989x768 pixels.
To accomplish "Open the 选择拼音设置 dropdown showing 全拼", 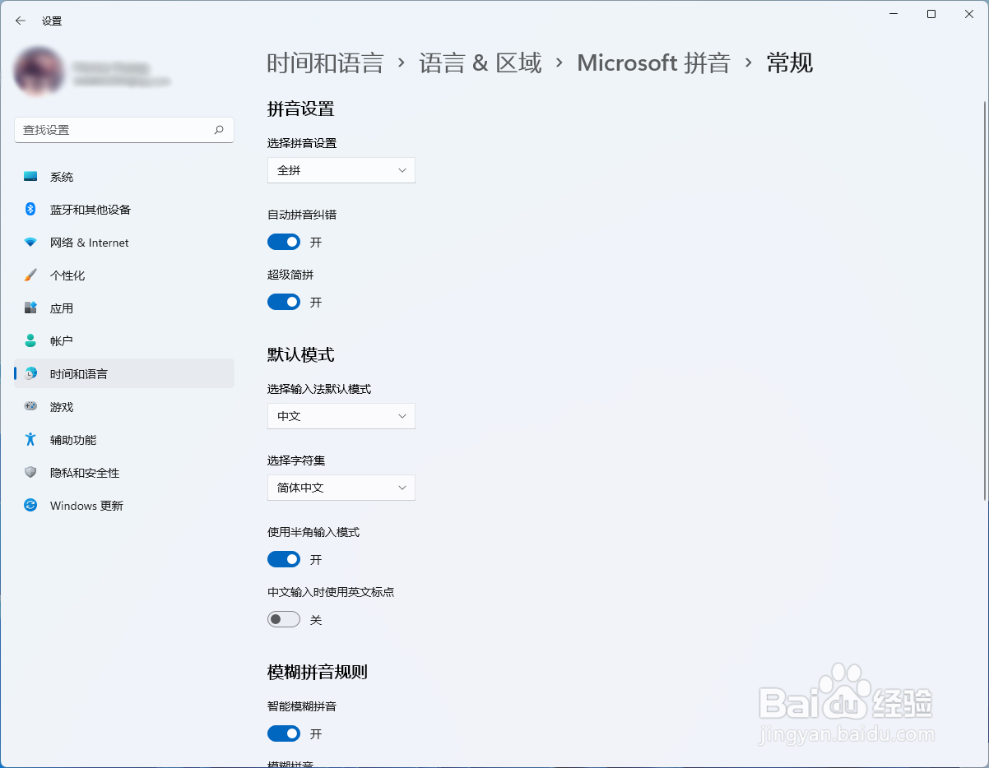I will (341, 170).
